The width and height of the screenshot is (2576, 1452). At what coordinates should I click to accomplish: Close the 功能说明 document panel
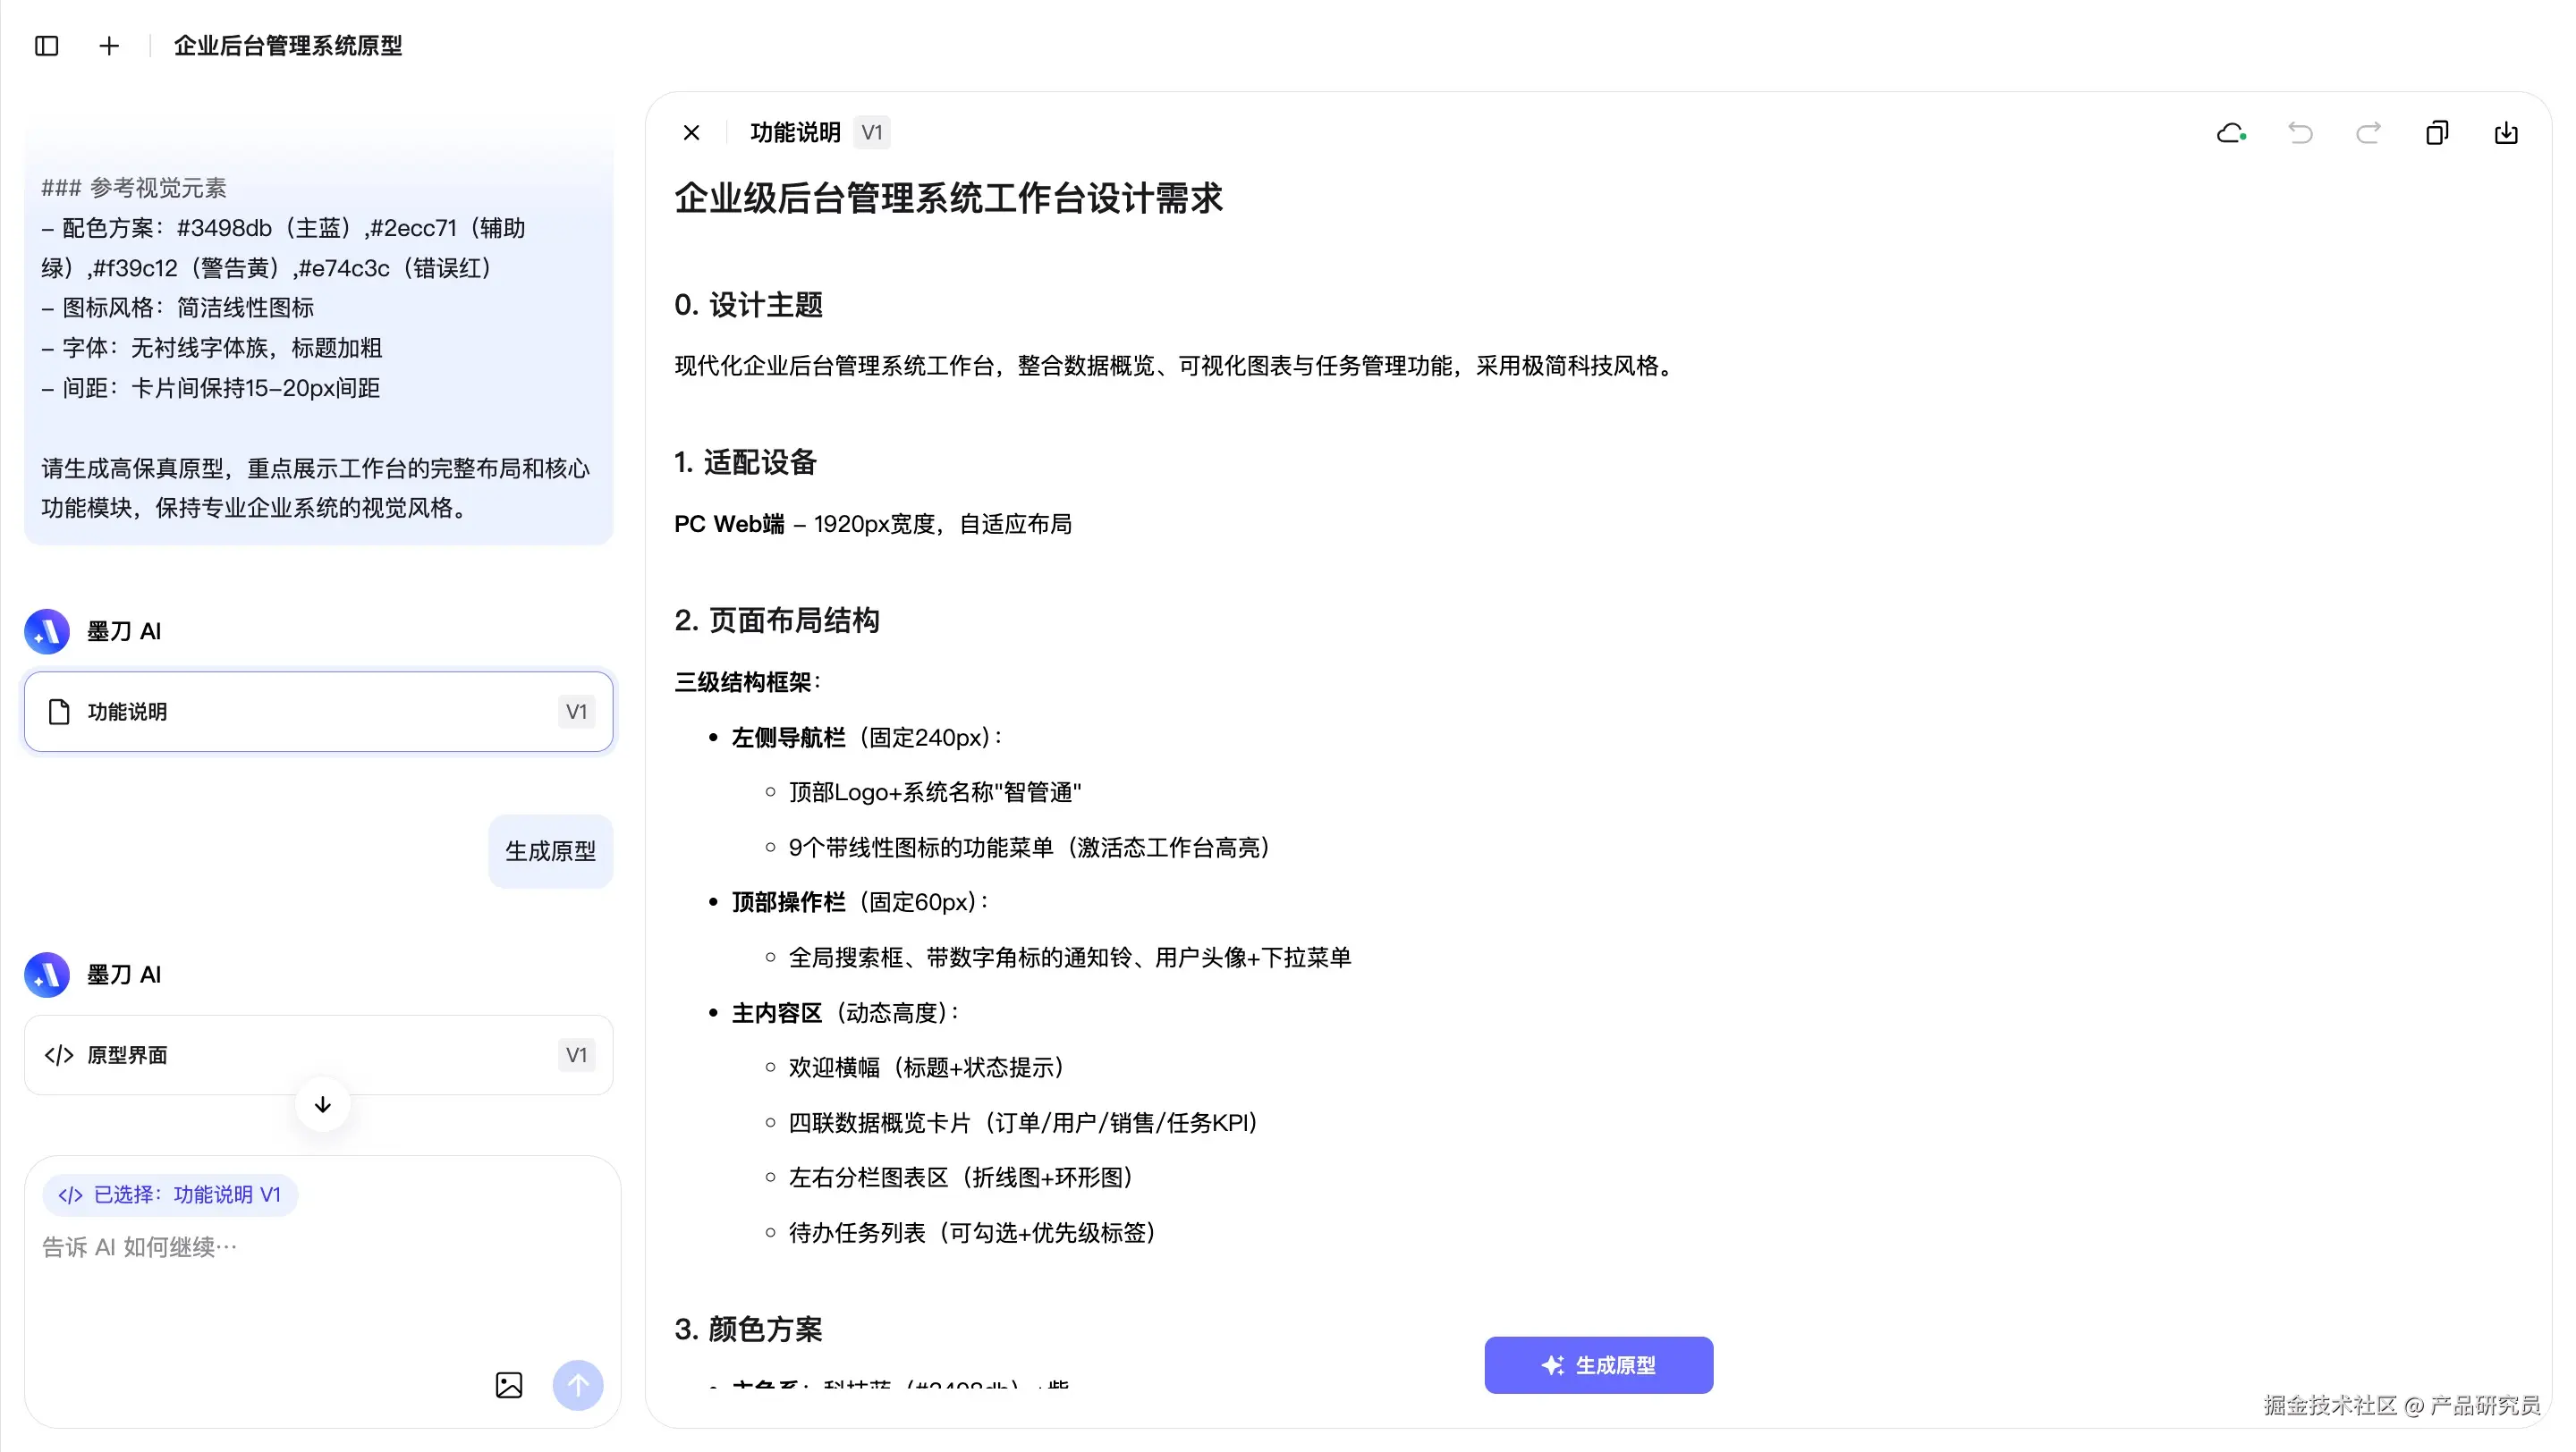[691, 133]
